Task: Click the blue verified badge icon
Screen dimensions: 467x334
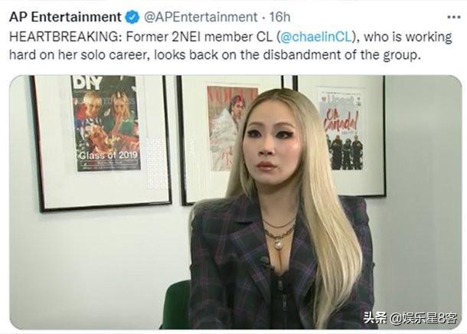Action: (x=132, y=18)
